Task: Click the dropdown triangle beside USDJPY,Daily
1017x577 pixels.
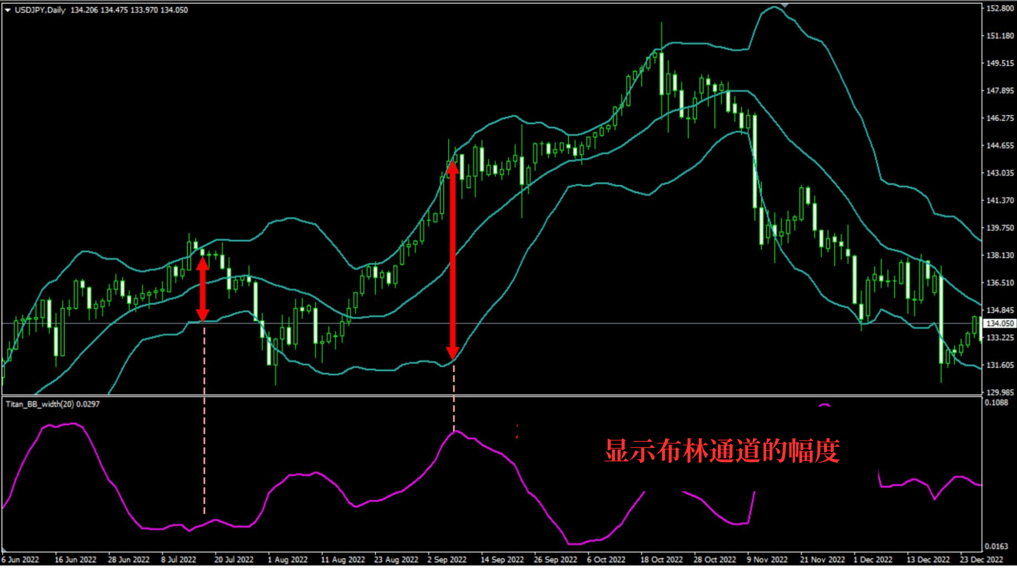Action: click(x=8, y=10)
